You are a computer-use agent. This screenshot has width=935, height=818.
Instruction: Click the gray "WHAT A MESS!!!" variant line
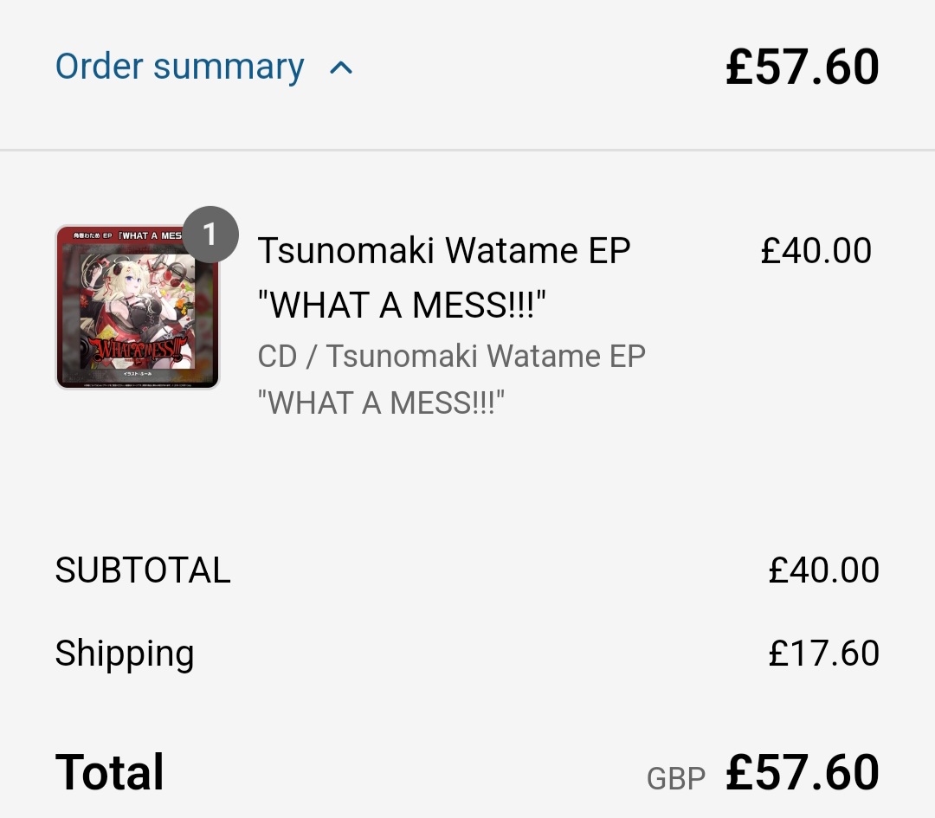(381, 403)
